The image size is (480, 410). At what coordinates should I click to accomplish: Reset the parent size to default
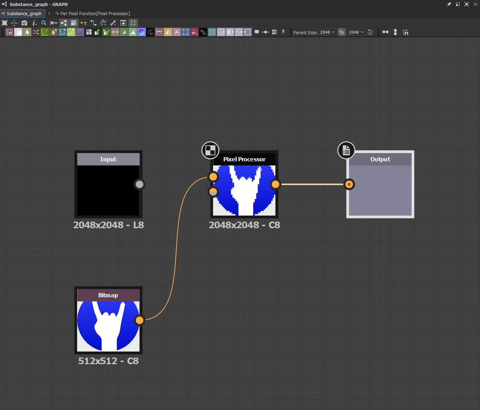coord(370,32)
